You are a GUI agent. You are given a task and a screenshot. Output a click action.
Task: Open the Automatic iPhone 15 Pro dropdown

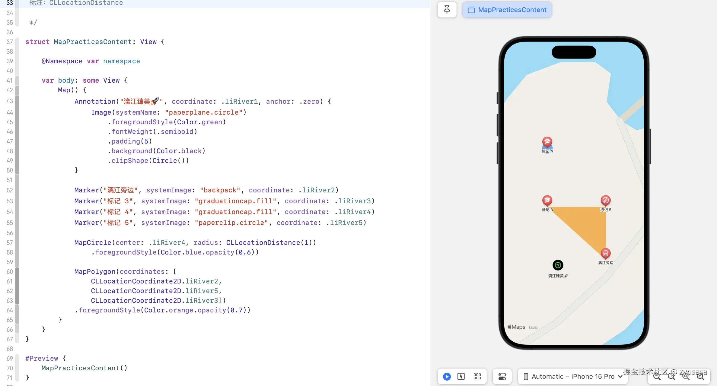point(573,376)
